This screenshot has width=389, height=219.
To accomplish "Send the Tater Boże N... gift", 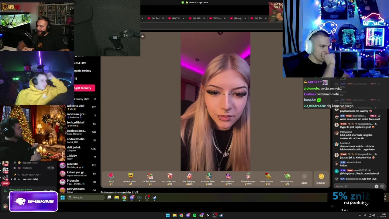I will tap(267, 179).
